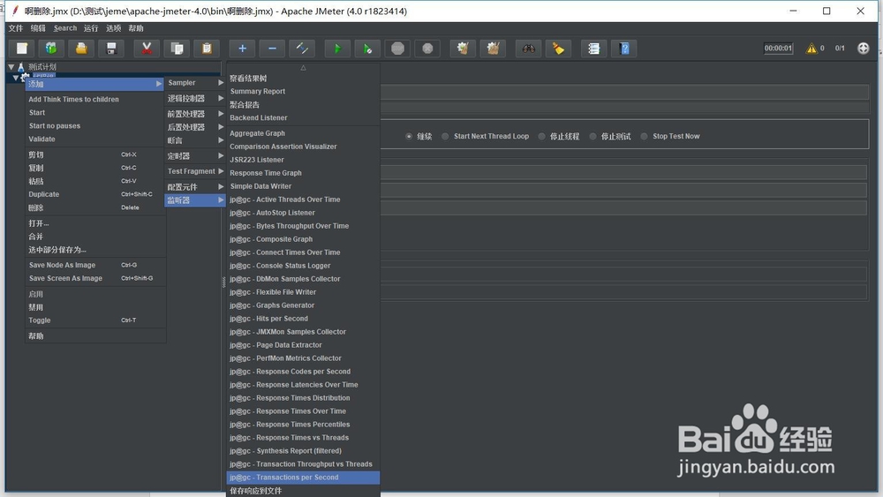The height and width of the screenshot is (497, 883).
Task: Open Search with binoculars icon
Action: point(528,49)
